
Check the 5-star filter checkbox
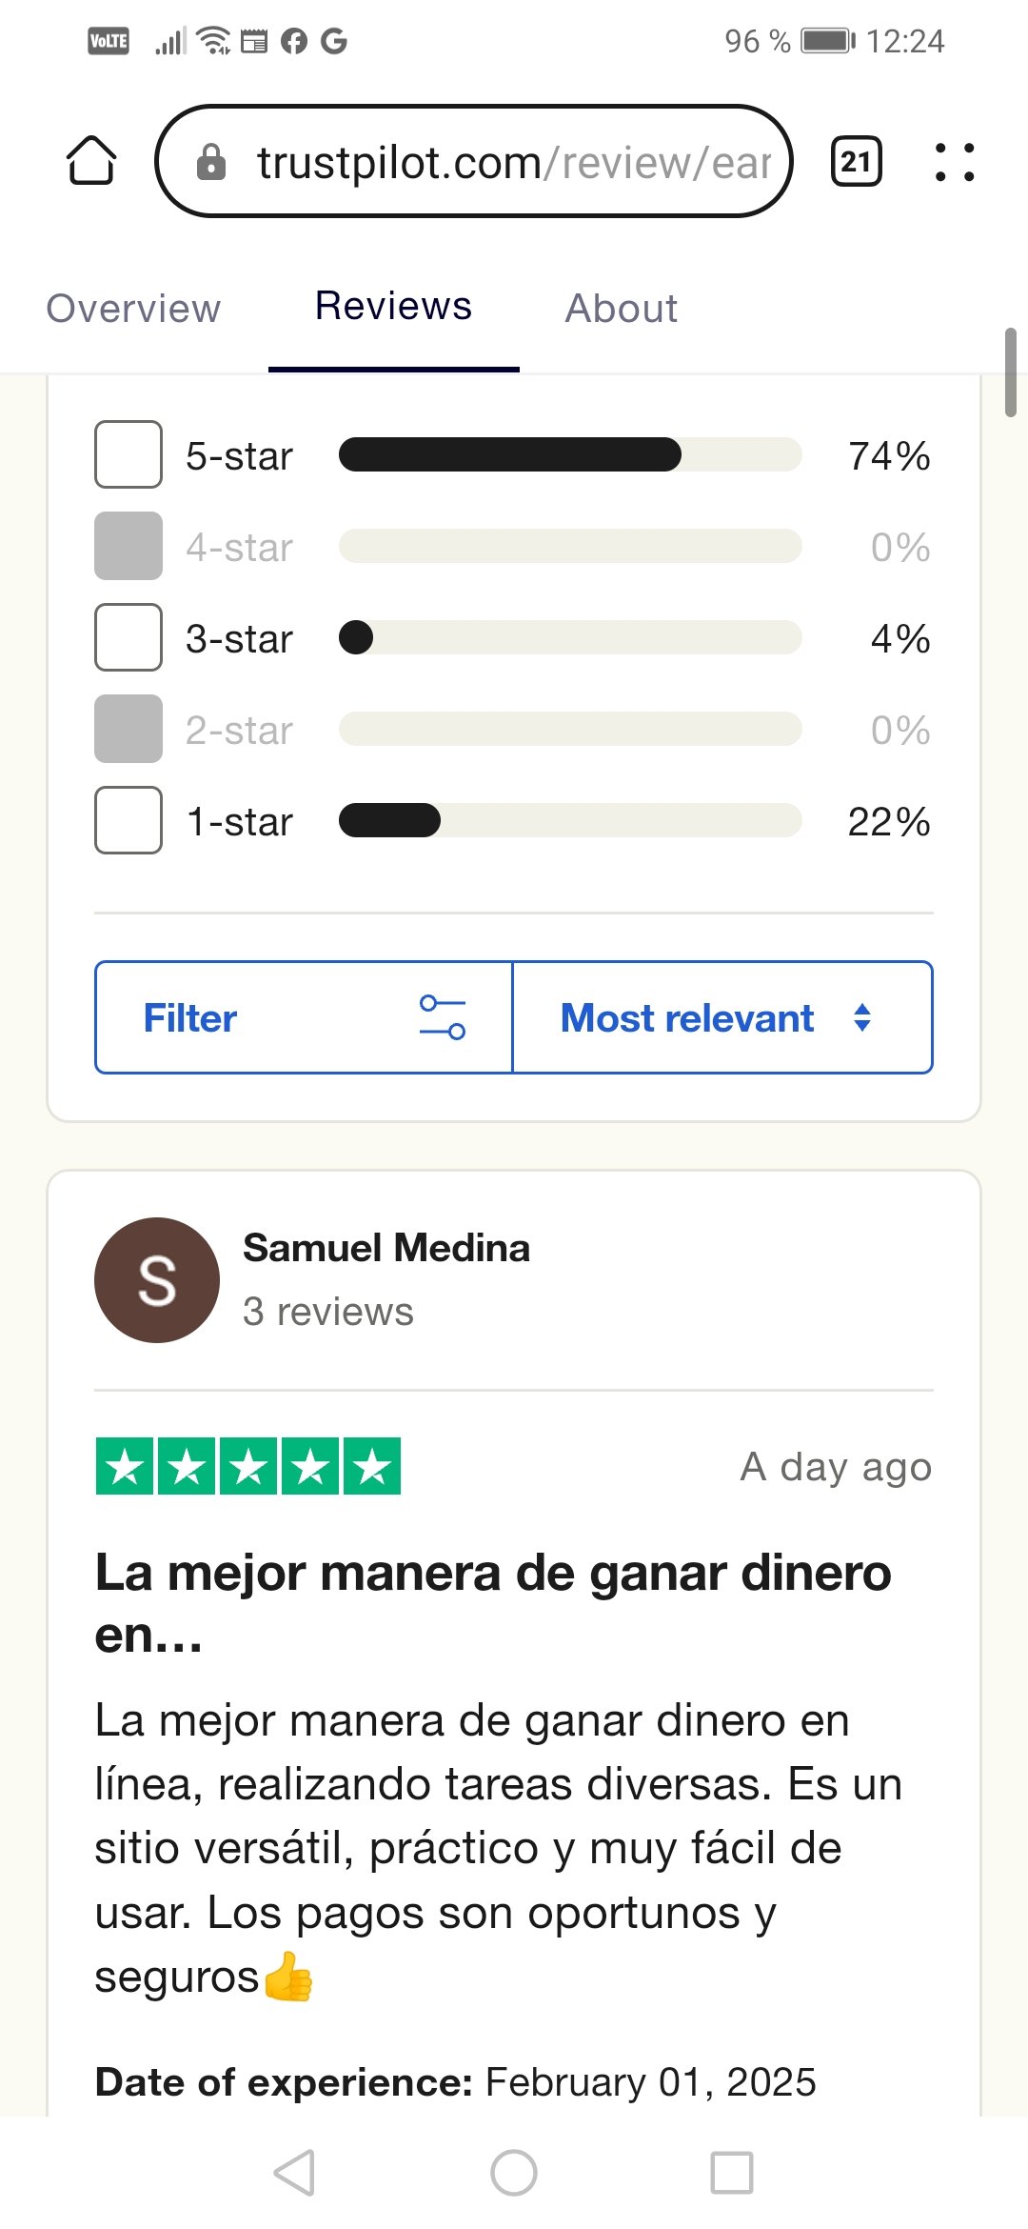[128, 454]
